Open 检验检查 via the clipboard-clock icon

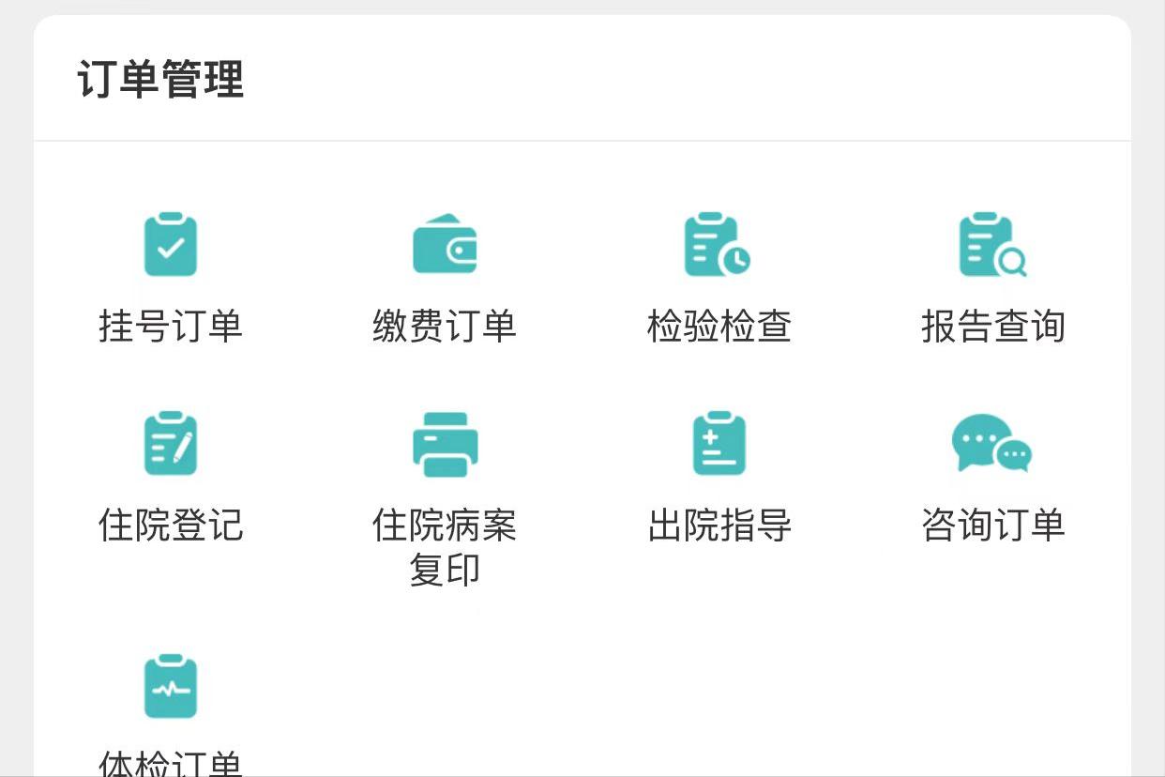718,244
